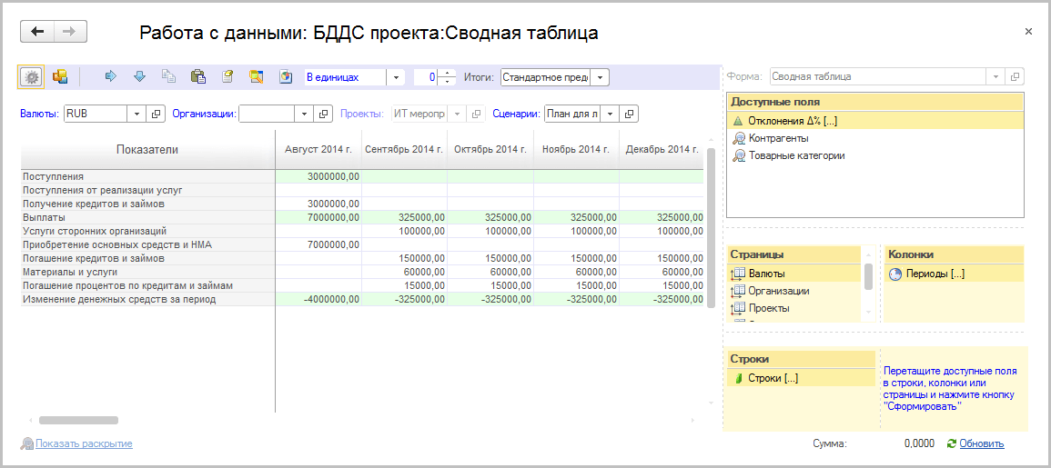Click the down arrow toolbar icon
This screenshot has height=468, width=1051.
(x=139, y=77)
